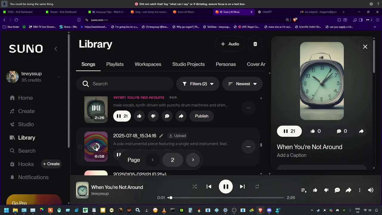Open comments from the player bar
The image size is (382, 215).
pyautogui.click(x=337, y=190)
